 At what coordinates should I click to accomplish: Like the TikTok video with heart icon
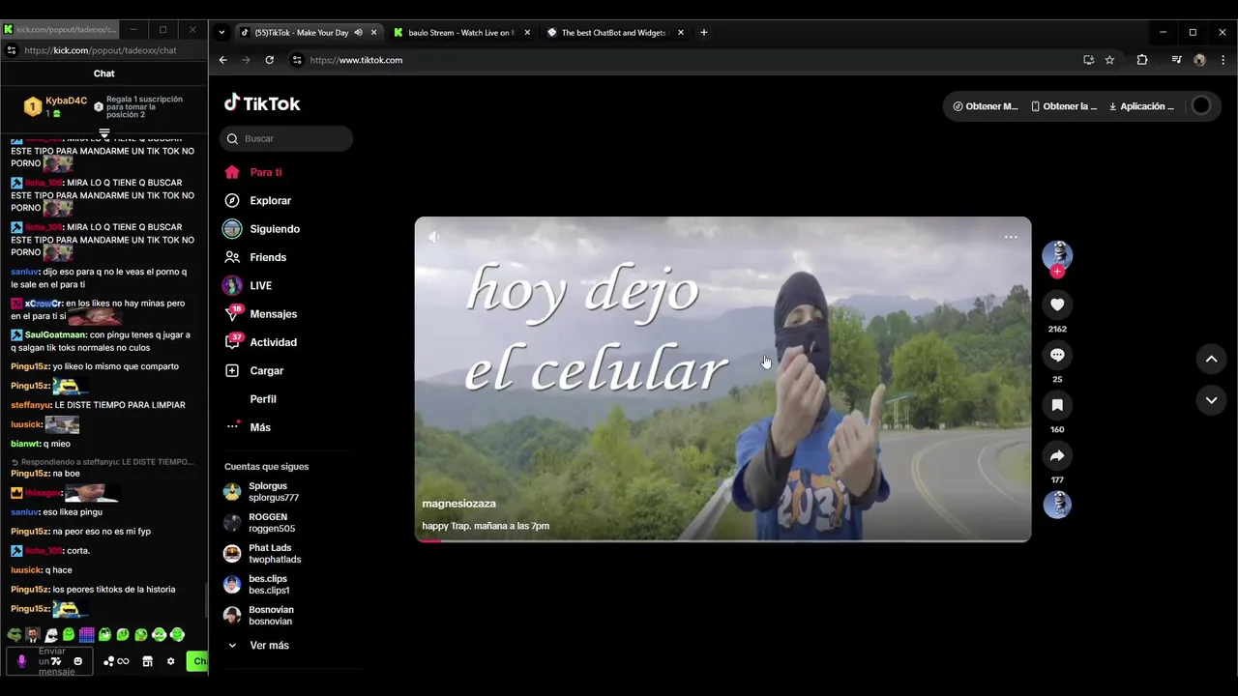(x=1057, y=304)
